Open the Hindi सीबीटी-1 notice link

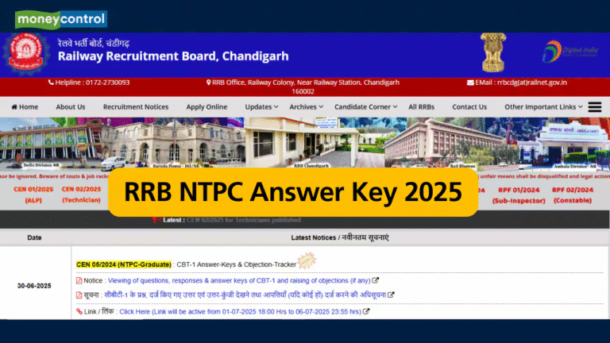[x=245, y=295]
